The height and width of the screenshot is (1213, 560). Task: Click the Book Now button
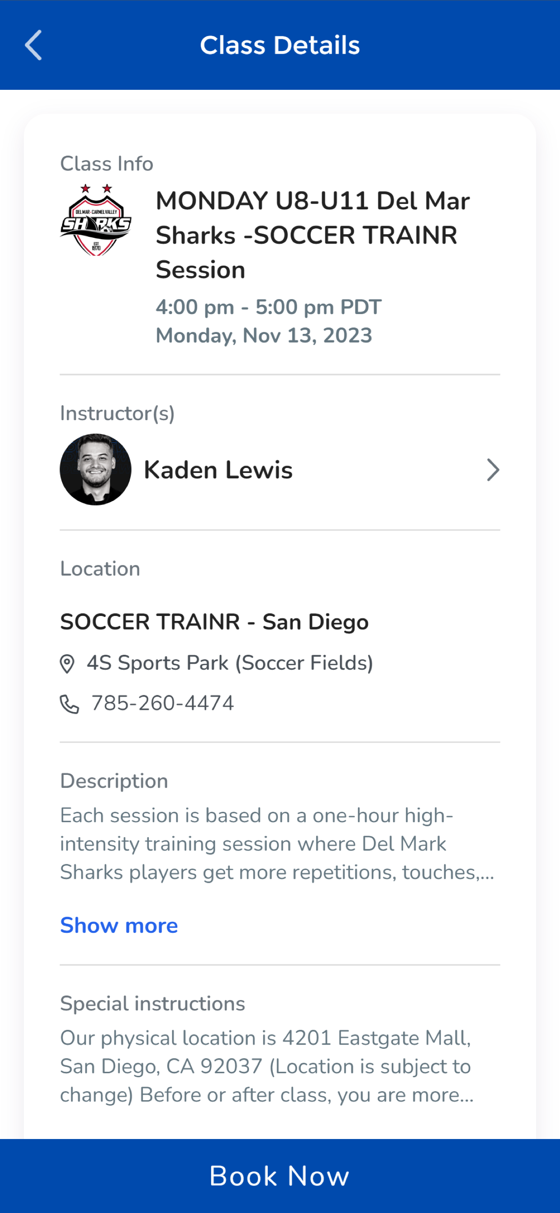pyautogui.click(x=280, y=1176)
